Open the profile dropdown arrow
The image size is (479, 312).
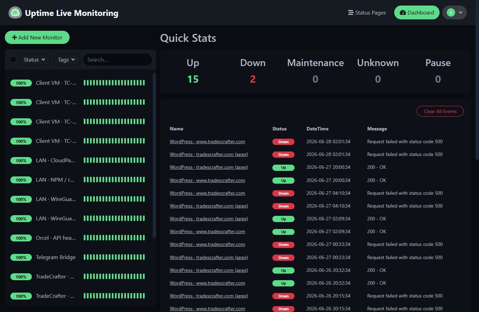point(461,12)
